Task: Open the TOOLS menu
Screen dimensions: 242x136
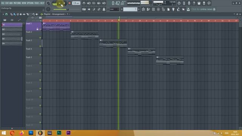Action: click(37, 3)
